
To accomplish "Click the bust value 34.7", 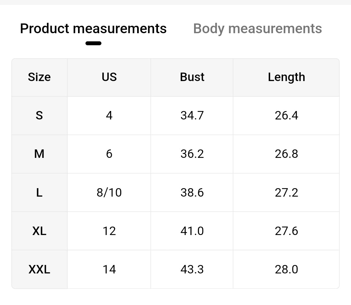I will pos(192,116).
